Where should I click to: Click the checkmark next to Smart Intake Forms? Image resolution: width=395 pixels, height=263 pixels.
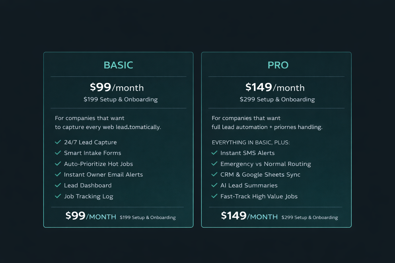[58, 153]
